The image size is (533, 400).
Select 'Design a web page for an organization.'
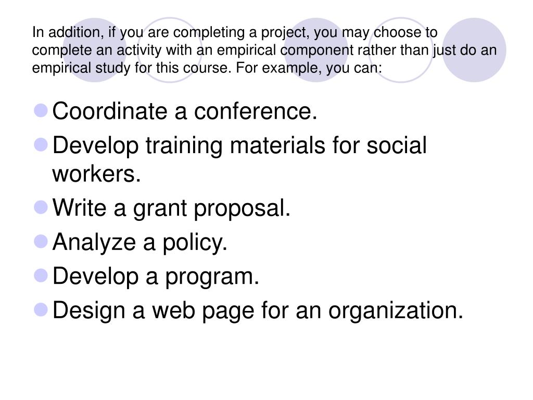[258, 311]
